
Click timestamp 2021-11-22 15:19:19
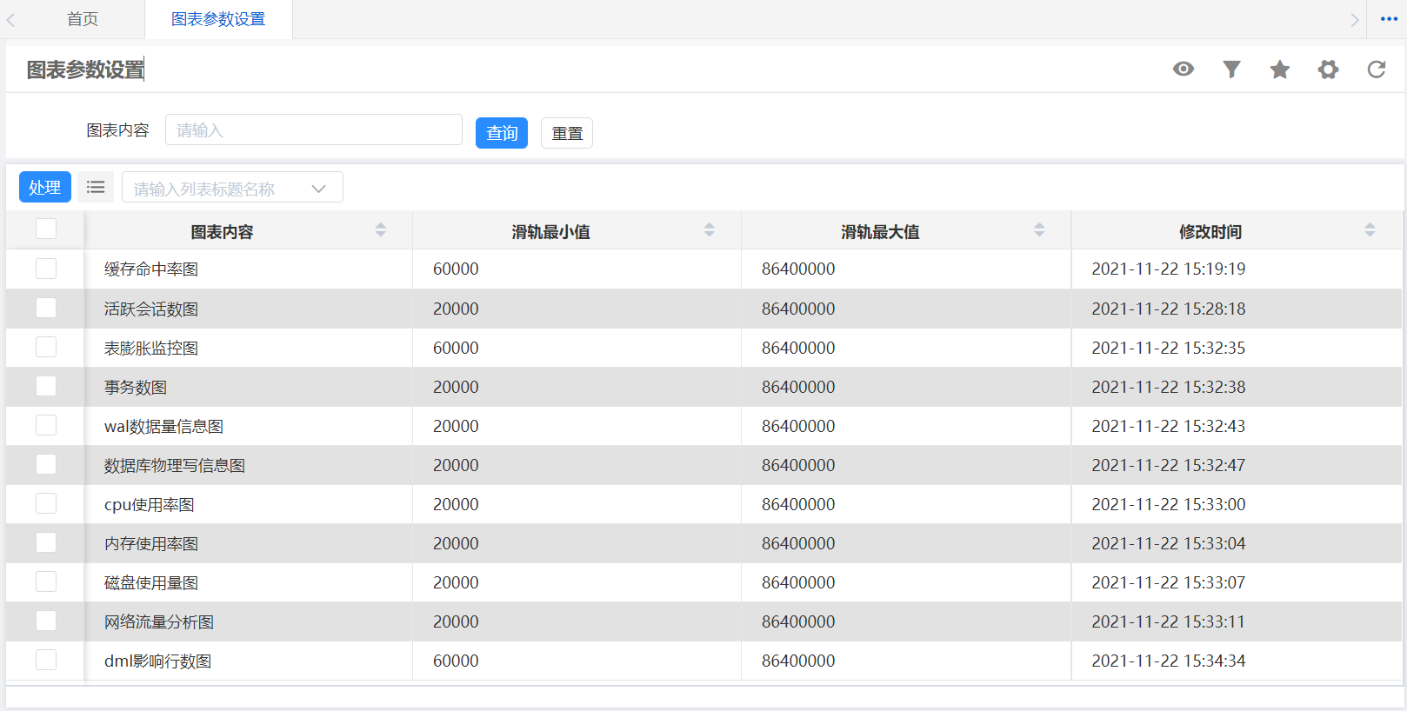1169,269
